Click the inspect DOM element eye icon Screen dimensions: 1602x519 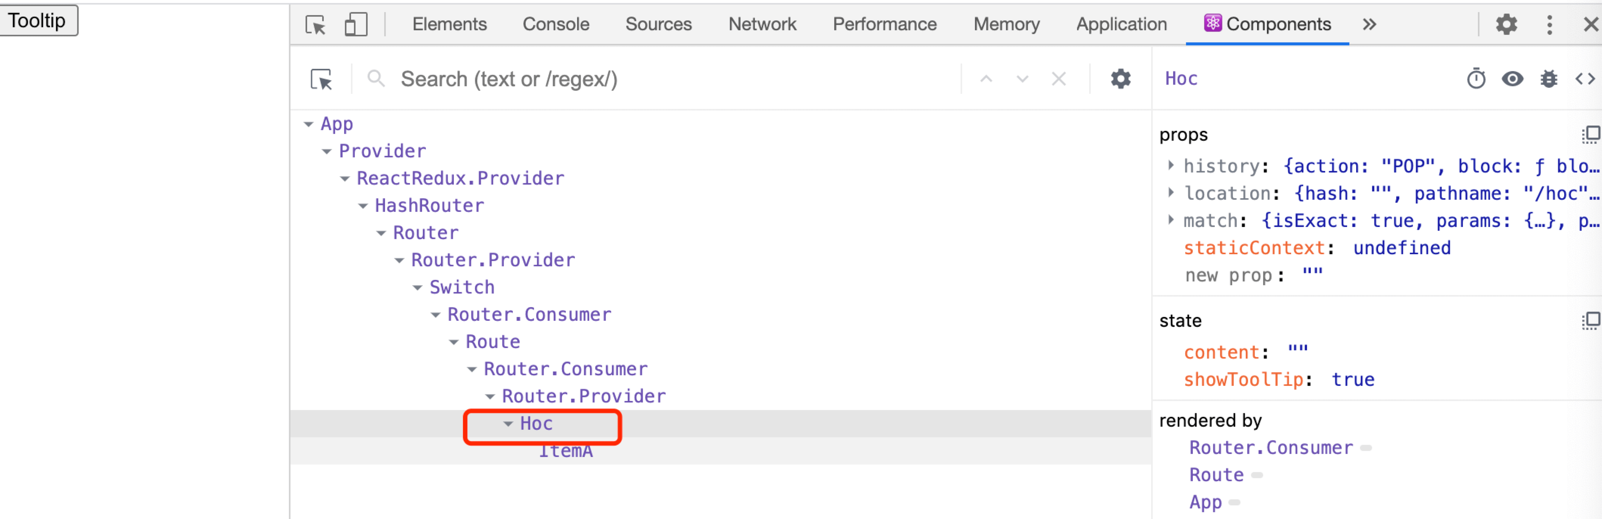click(x=1512, y=79)
